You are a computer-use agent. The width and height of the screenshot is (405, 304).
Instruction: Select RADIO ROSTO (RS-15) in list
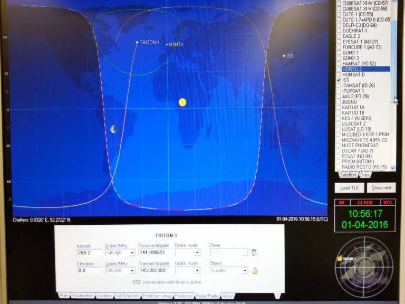pyautogui.click(x=364, y=167)
